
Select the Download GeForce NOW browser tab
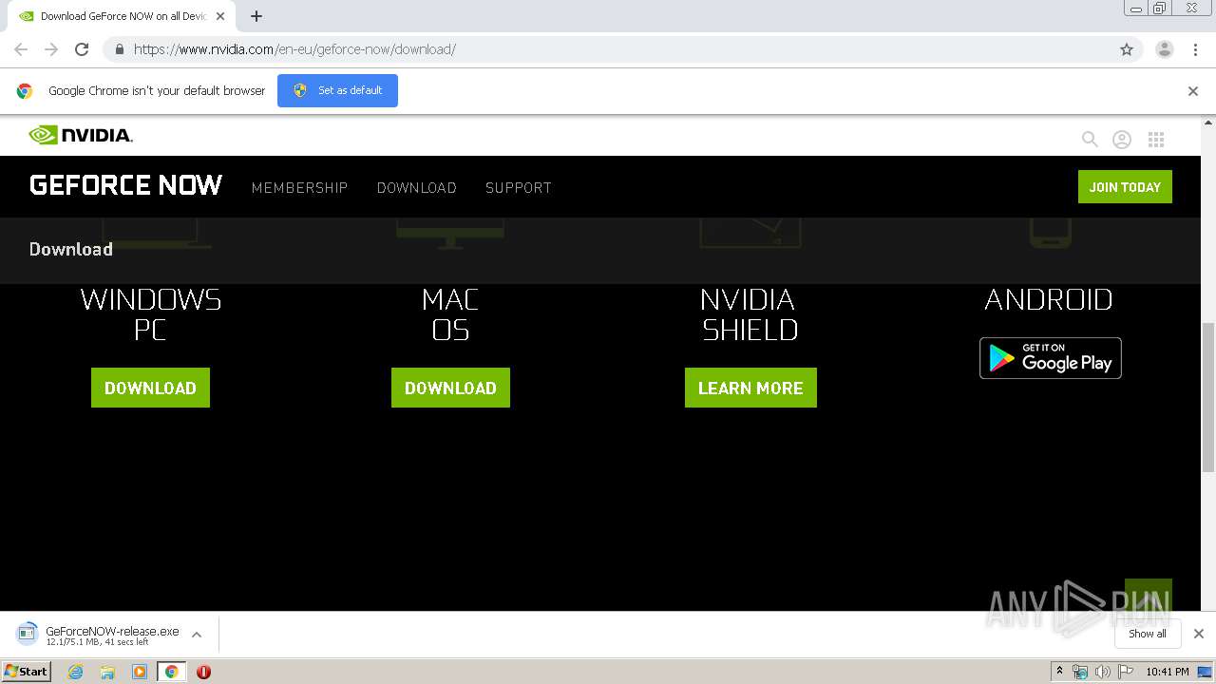tap(123, 16)
